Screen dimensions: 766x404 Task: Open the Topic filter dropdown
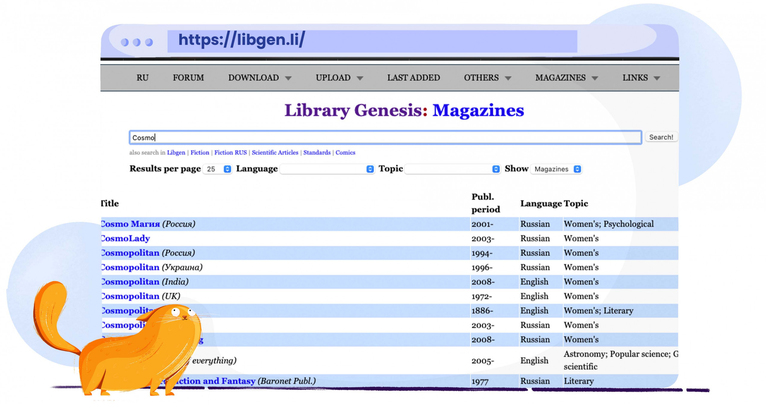click(x=452, y=169)
